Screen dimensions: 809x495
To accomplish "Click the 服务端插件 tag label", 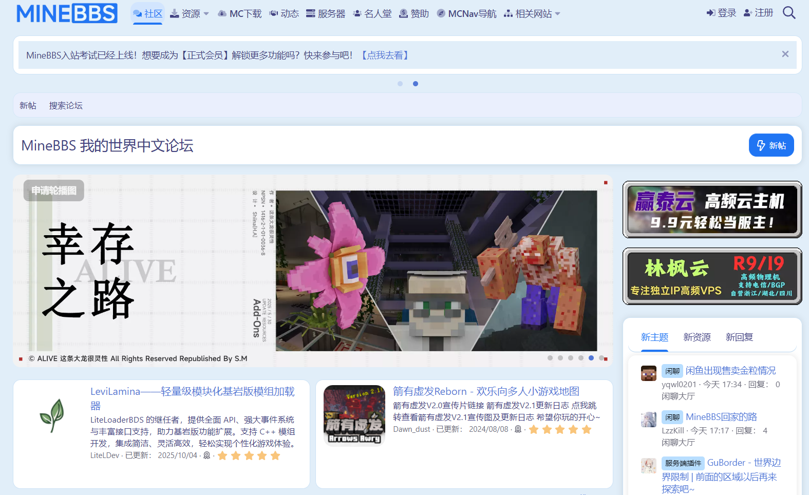I will [x=683, y=463].
